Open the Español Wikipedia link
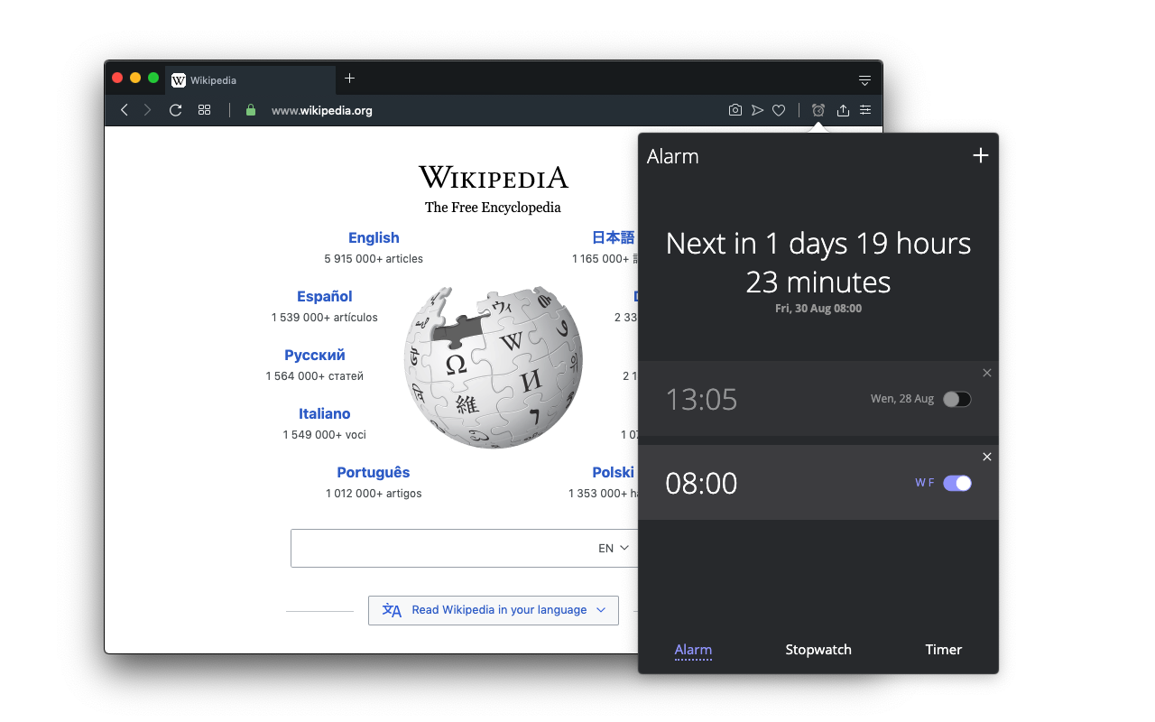The width and height of the screenshot is (1155, 722). click(325, 296)
